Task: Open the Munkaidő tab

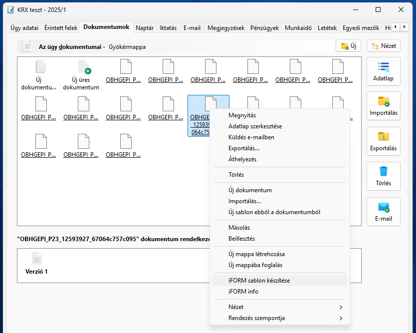Action: pos(298,28)
